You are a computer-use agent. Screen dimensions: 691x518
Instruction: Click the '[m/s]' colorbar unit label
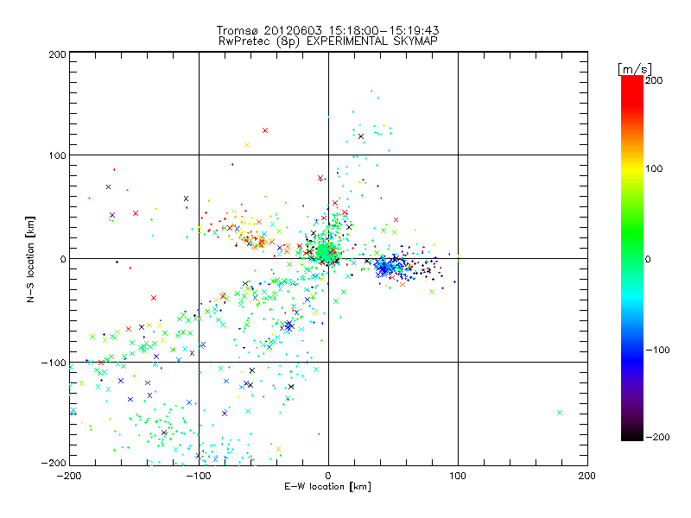point(635,69)
